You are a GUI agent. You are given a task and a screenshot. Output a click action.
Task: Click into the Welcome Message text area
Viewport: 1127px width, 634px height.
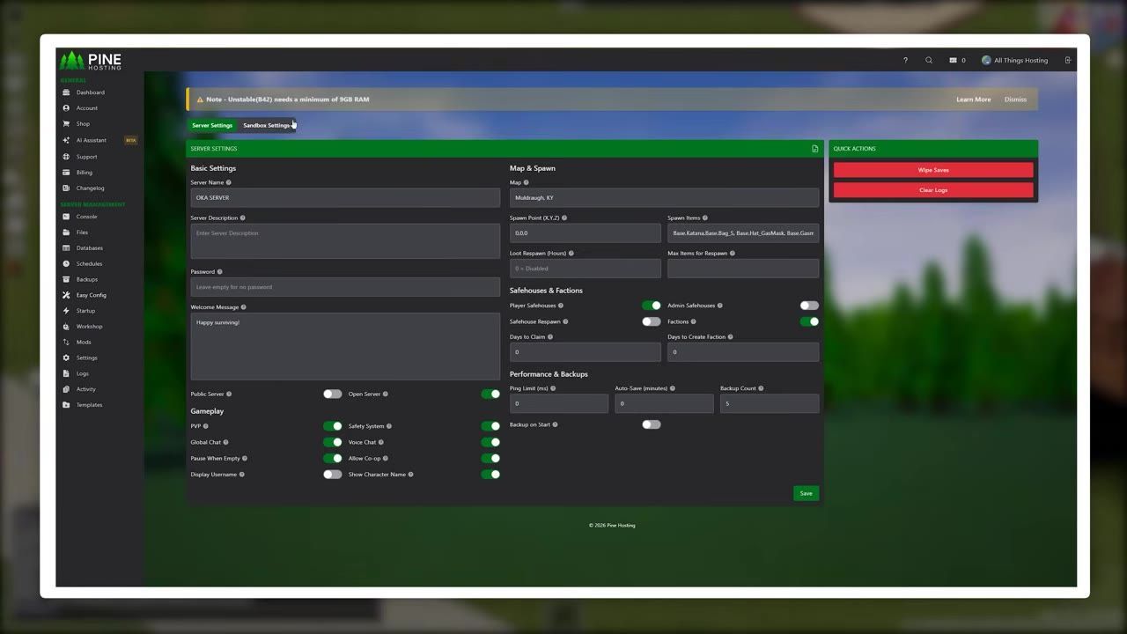click(x=345, y=346)
